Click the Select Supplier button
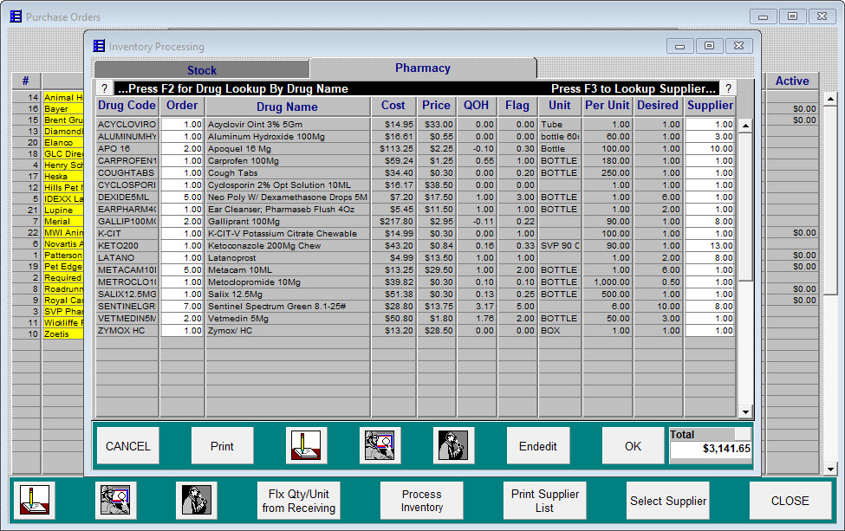 coord(667,501)
